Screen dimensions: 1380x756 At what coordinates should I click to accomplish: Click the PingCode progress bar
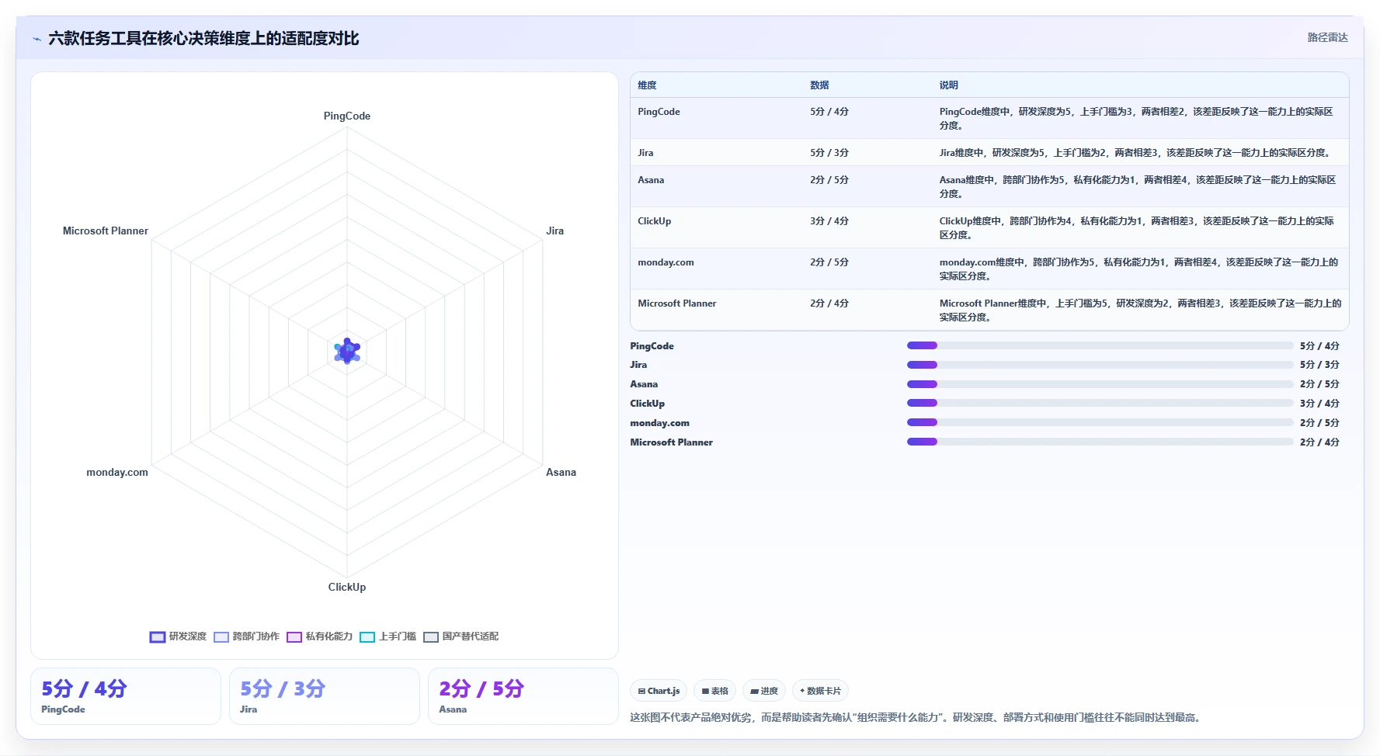tap(1100, 345)
